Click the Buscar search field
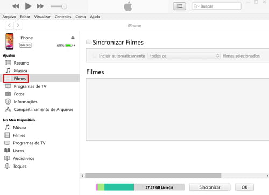Screen dimensions: 269x195 216,6
